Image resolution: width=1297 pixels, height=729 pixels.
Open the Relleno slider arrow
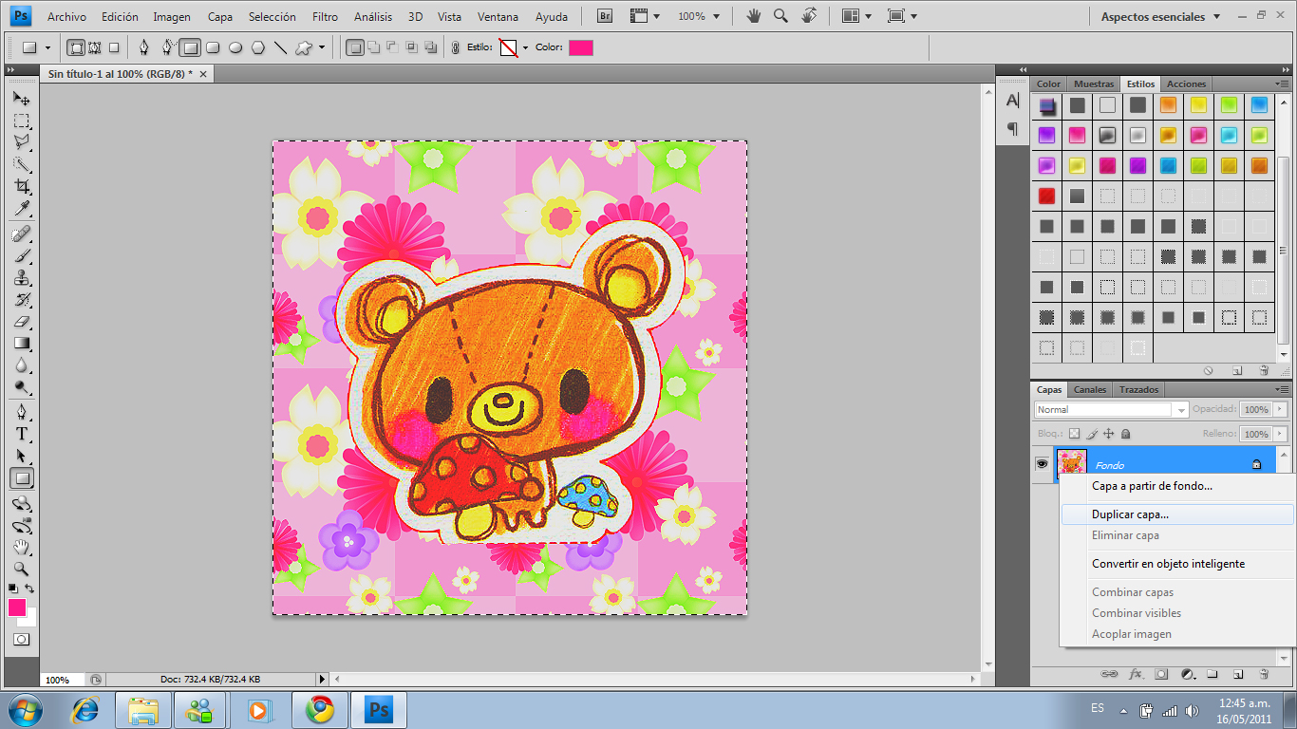pyautogui.click(x=1279, y=434)
